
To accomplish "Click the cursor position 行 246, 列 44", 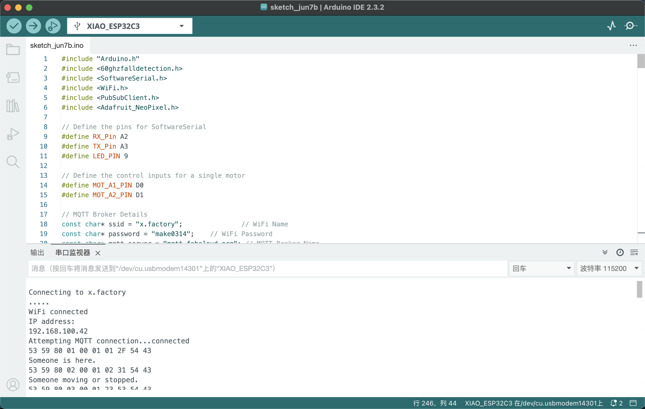I will click(435, 403).
